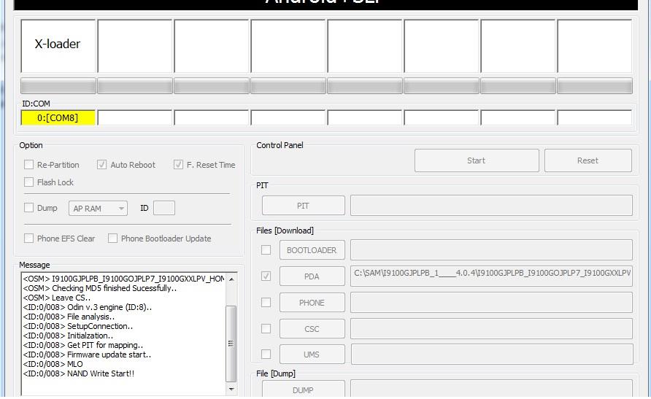Click the DUMP file button
Image resolution: width=651 pixels, height=399 pixels.
click(303, 390)
